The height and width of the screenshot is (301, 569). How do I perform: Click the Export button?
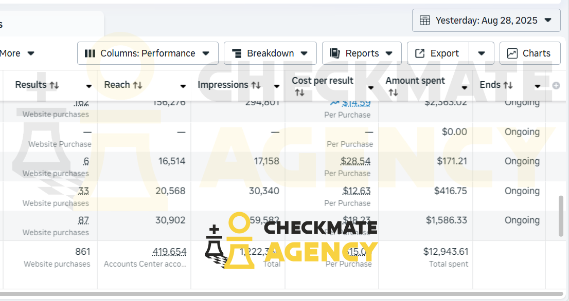pos(438,53)
